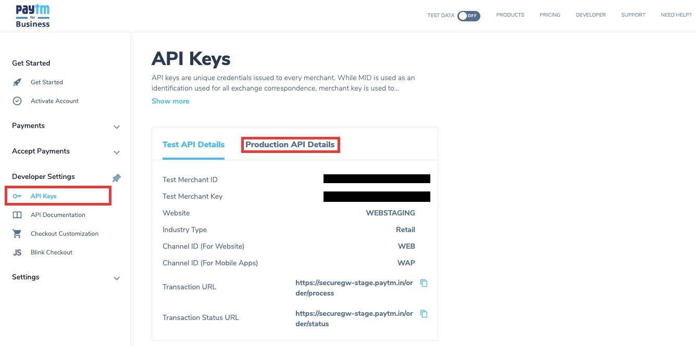Click the book icon for API Documentation
Viewport: 696px width, 346px height.
[x=17, y=215]
